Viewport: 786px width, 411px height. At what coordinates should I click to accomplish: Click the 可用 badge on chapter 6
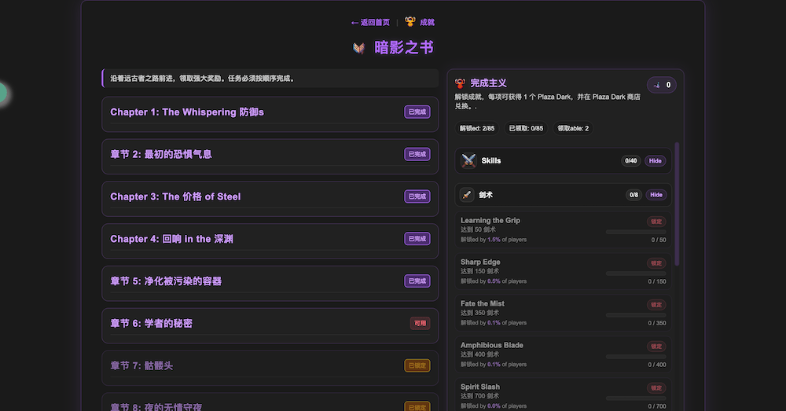tap(420, 323)
